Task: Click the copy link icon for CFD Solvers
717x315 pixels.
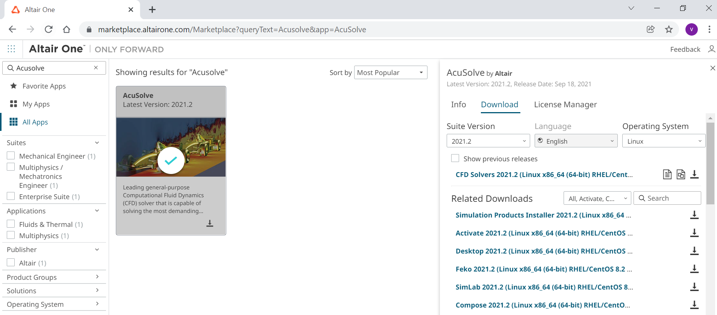Action: [681, 174]
